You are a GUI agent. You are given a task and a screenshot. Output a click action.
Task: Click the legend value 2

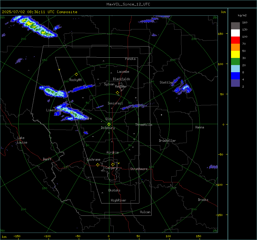coord(243,86)
